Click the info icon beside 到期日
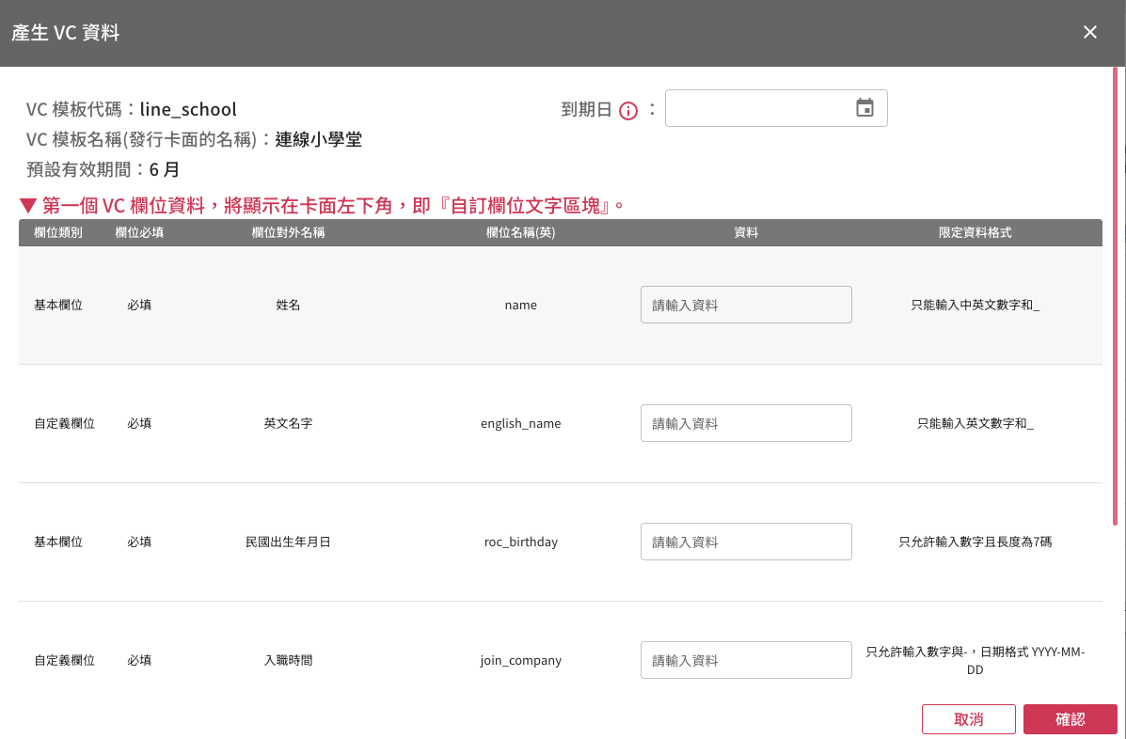Viewport: 1126px width, 739px height. click(628, 110)
